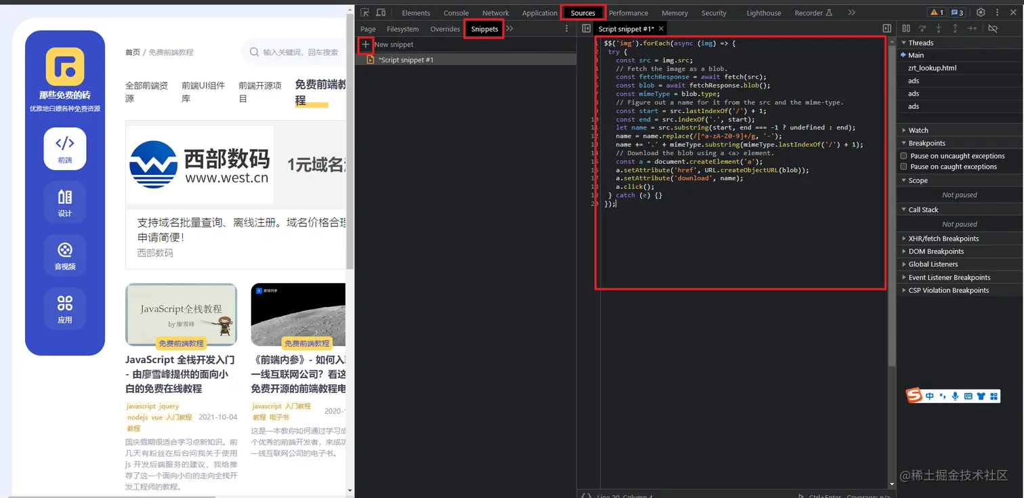Open the Memory panel
This screenshot has width=1024, height=498.
coord(675,13)
